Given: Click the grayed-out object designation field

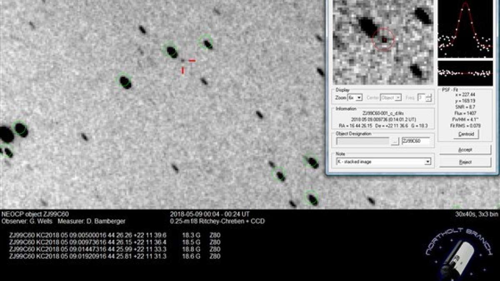Looking at the screenshot, I should click(362, 142).
